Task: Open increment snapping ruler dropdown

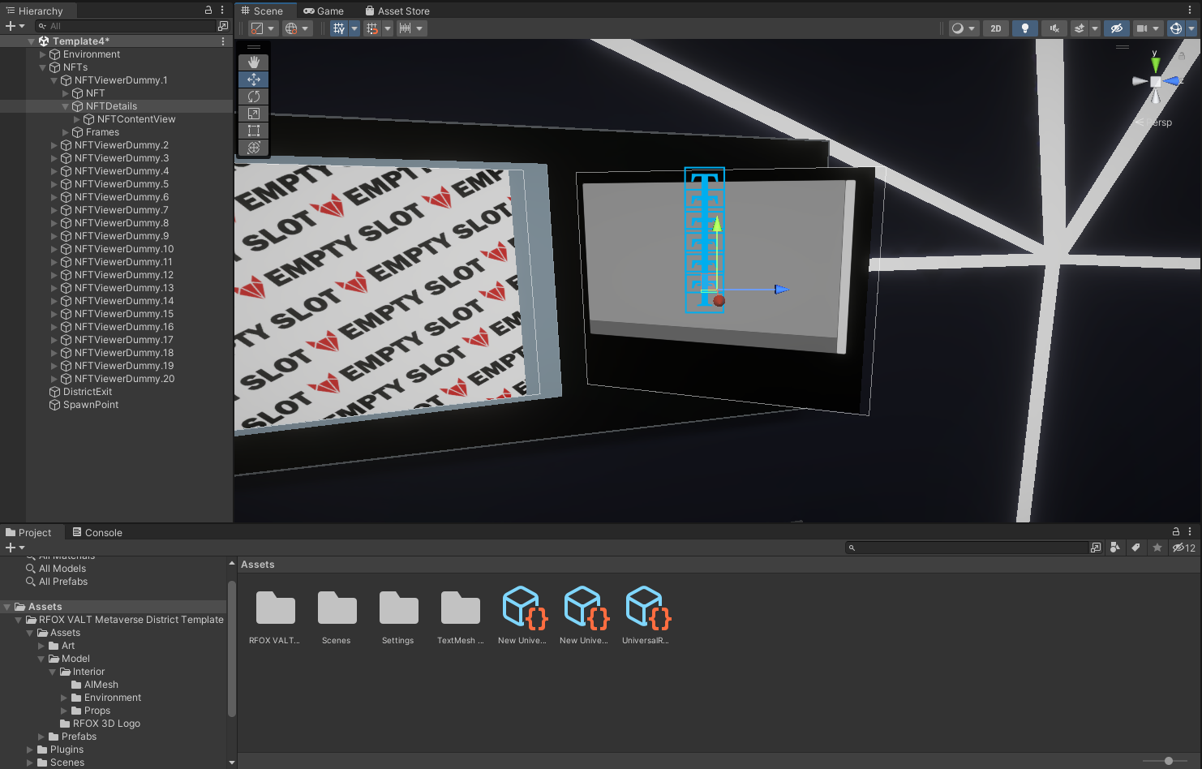Action: point(411,28)
